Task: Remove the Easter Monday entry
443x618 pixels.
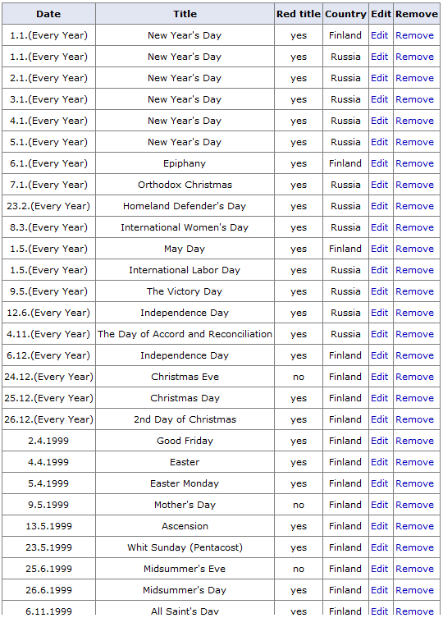Action: [414, 483]
